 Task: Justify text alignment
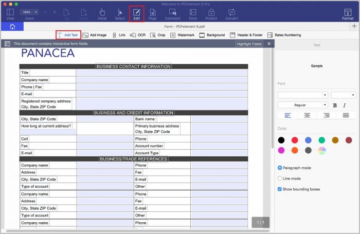tap(346, 115)
